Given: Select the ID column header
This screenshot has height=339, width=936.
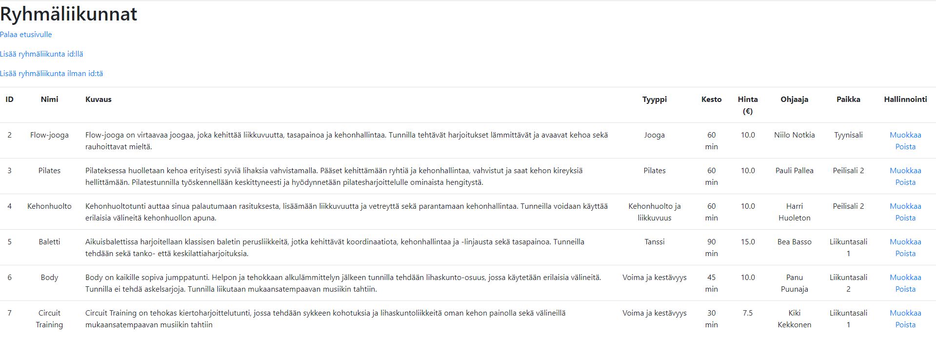Looking at the screenshot, I should tap(10, 99).
